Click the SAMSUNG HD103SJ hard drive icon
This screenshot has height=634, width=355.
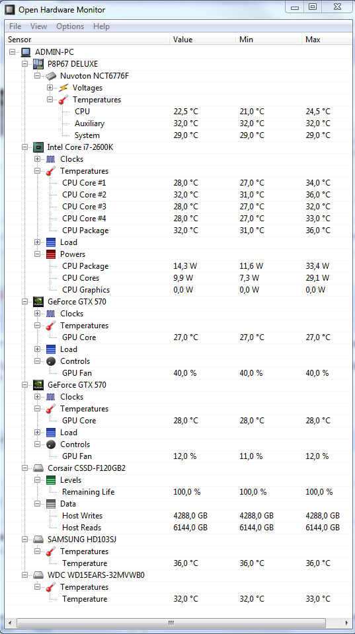[x=38, y=540]
